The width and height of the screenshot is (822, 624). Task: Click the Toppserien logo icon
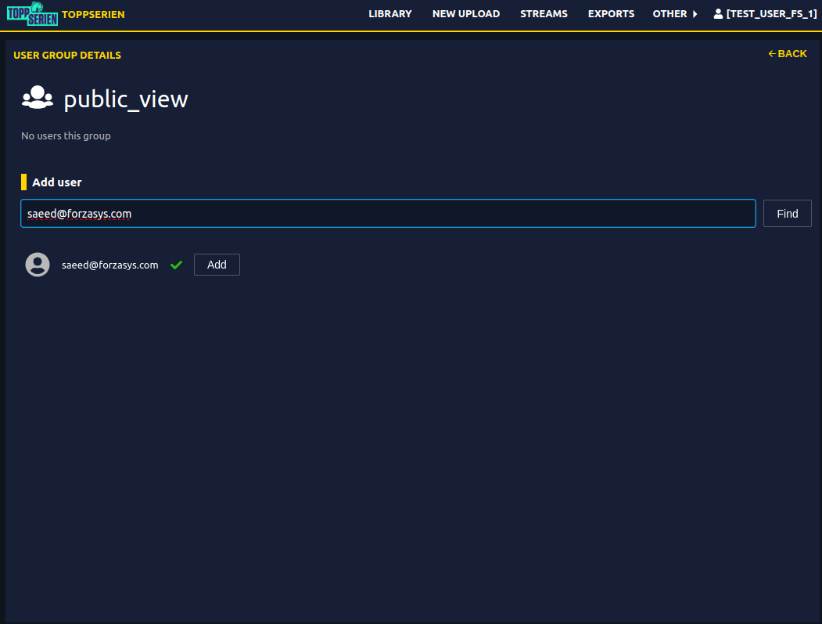coord(32,13)
